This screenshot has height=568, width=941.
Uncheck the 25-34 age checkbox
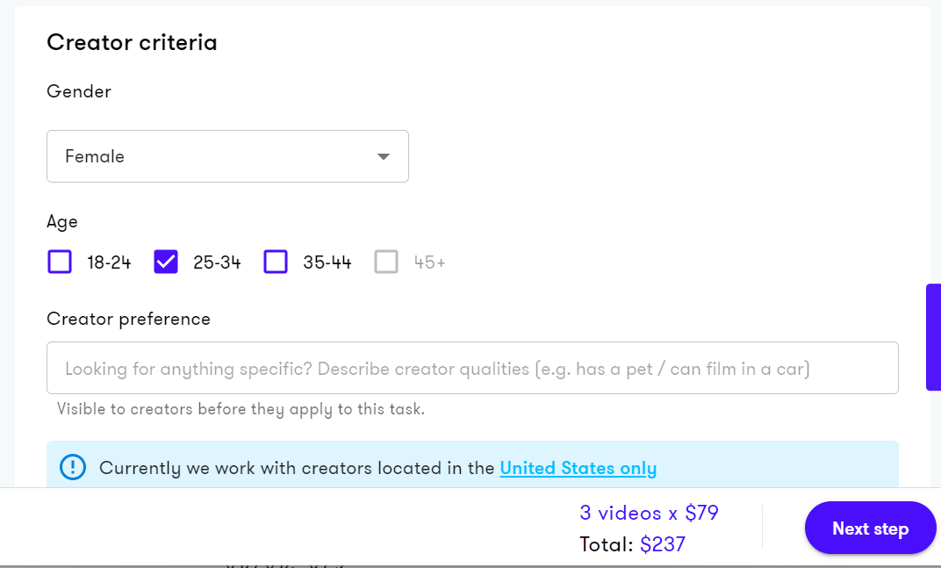coord(165,262)
